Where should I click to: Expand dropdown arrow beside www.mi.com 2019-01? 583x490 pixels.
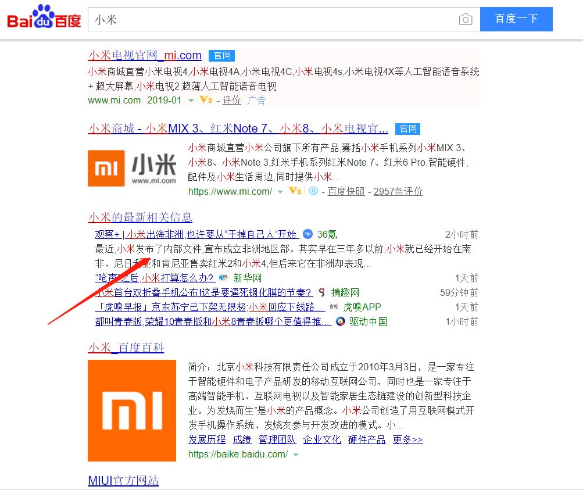tap(191, 101)
